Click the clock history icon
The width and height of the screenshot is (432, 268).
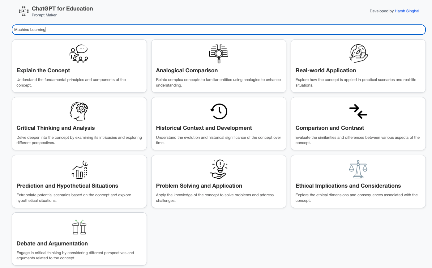pyautogui.click(x=219, y=111)
